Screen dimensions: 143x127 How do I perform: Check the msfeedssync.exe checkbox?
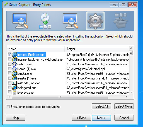coord(9,83)
